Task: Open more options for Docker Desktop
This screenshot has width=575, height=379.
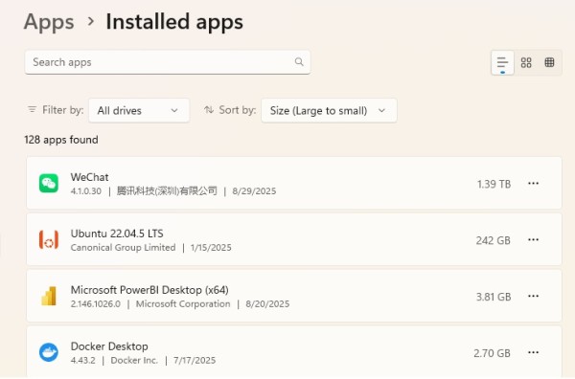Action: [x=533, y=352]
